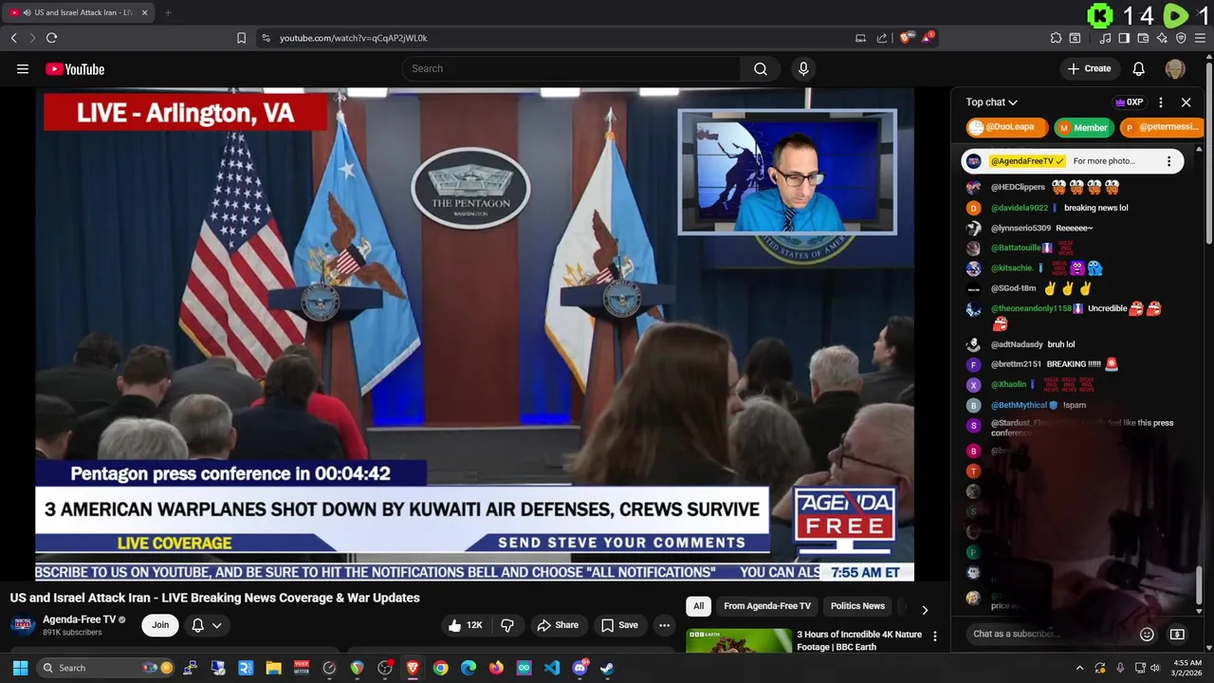Start voice search with the microphone

point(803,68)
